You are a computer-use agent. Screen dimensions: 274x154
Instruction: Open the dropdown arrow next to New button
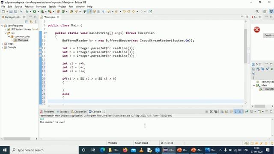click(x=7, y=12)
